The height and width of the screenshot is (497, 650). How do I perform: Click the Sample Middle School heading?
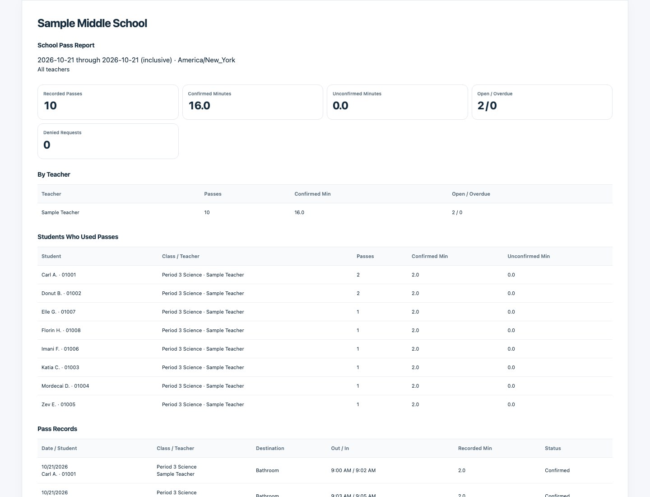(92, 23)
